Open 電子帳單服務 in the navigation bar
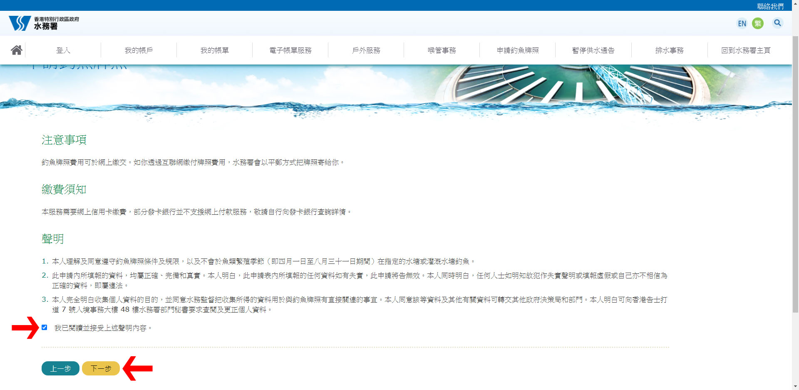Screen dimensions: 799x390 290,50
